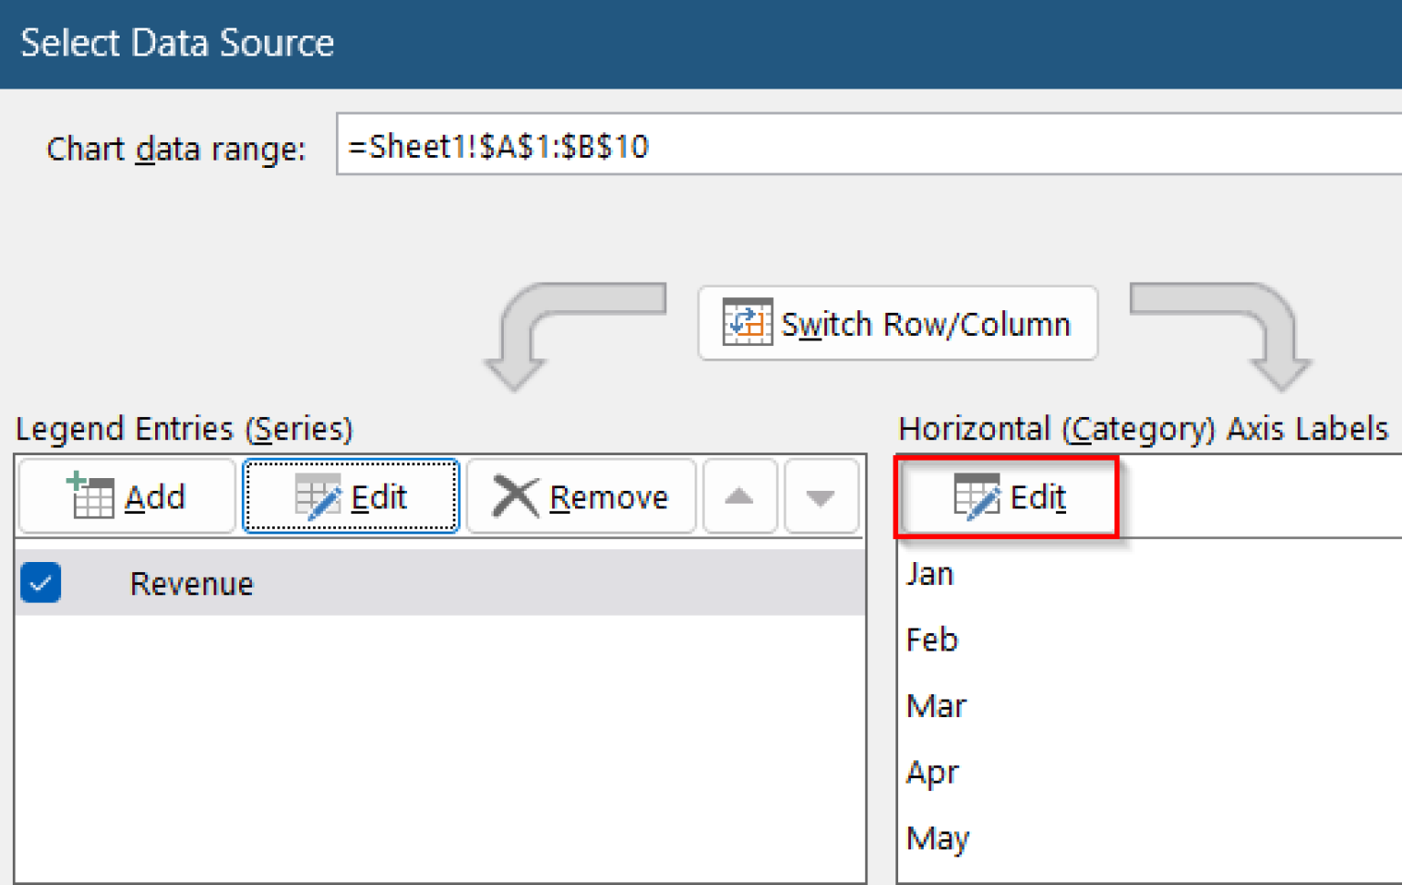Click the Horizontal (Category) Axis Labels heading
Viewport: 1402px width, 885px height.
point(1143,429)
